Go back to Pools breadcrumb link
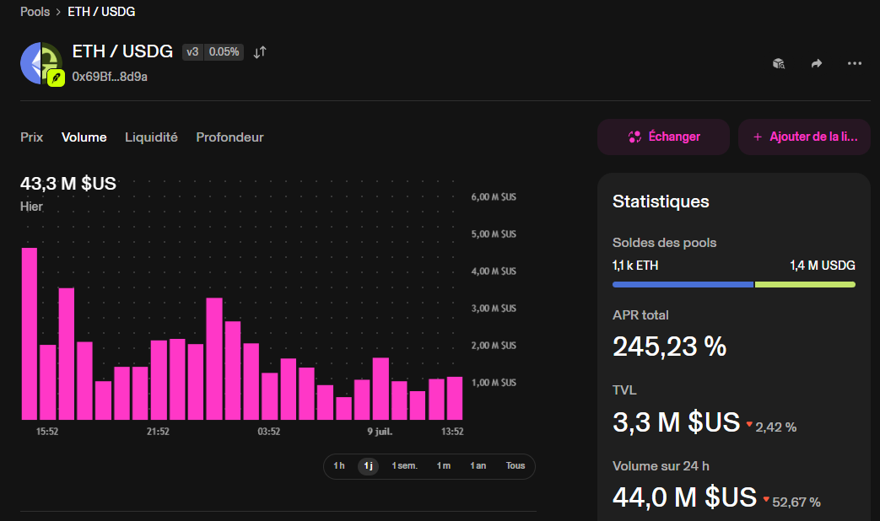The image size is (880, 521). click(x=35, y=12)
